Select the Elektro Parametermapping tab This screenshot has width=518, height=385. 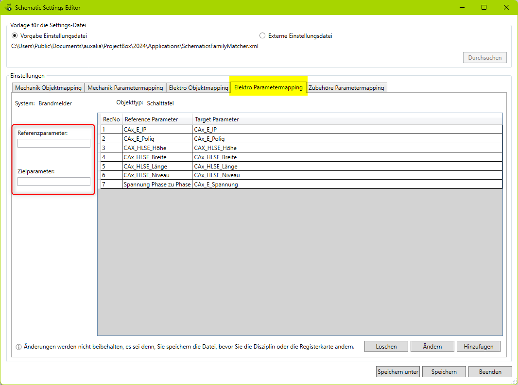(268, 87)
